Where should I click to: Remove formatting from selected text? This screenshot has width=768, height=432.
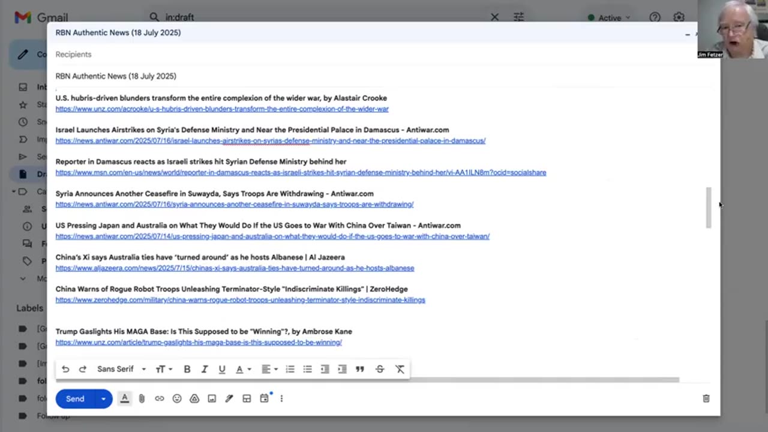click(x=400, y=369)
